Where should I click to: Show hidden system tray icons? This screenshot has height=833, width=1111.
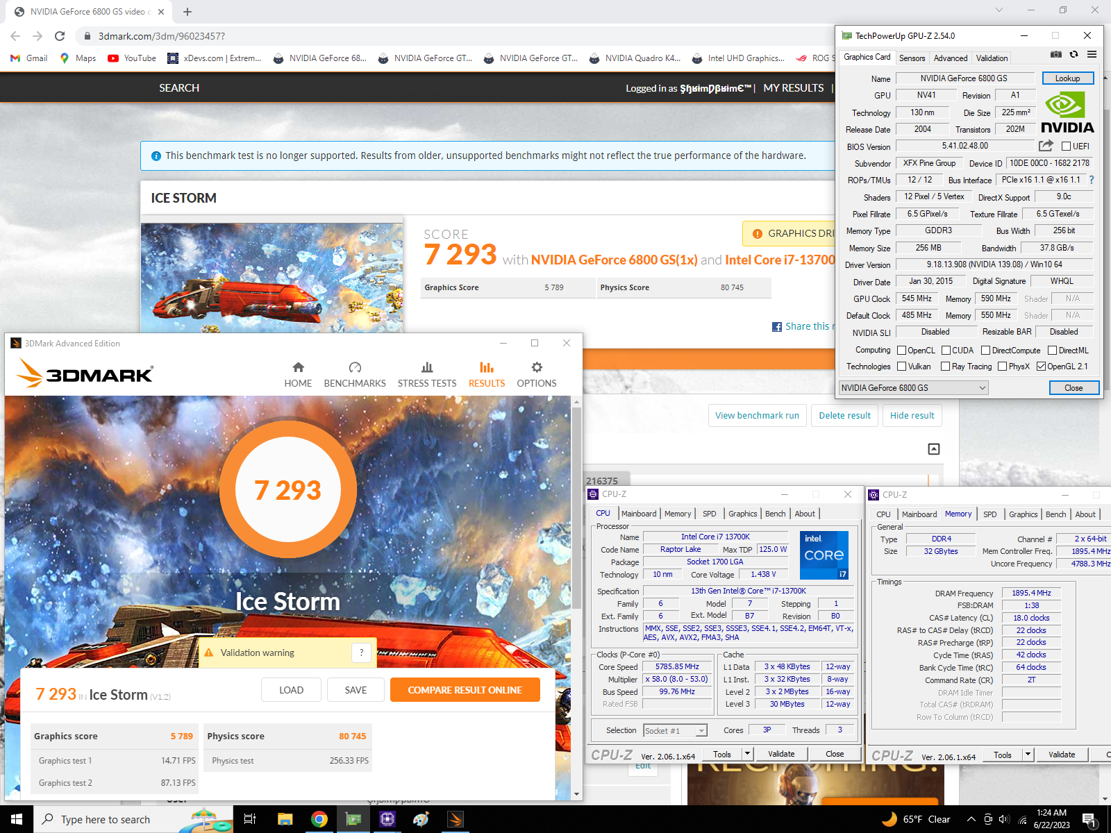(x=971, y=819)
